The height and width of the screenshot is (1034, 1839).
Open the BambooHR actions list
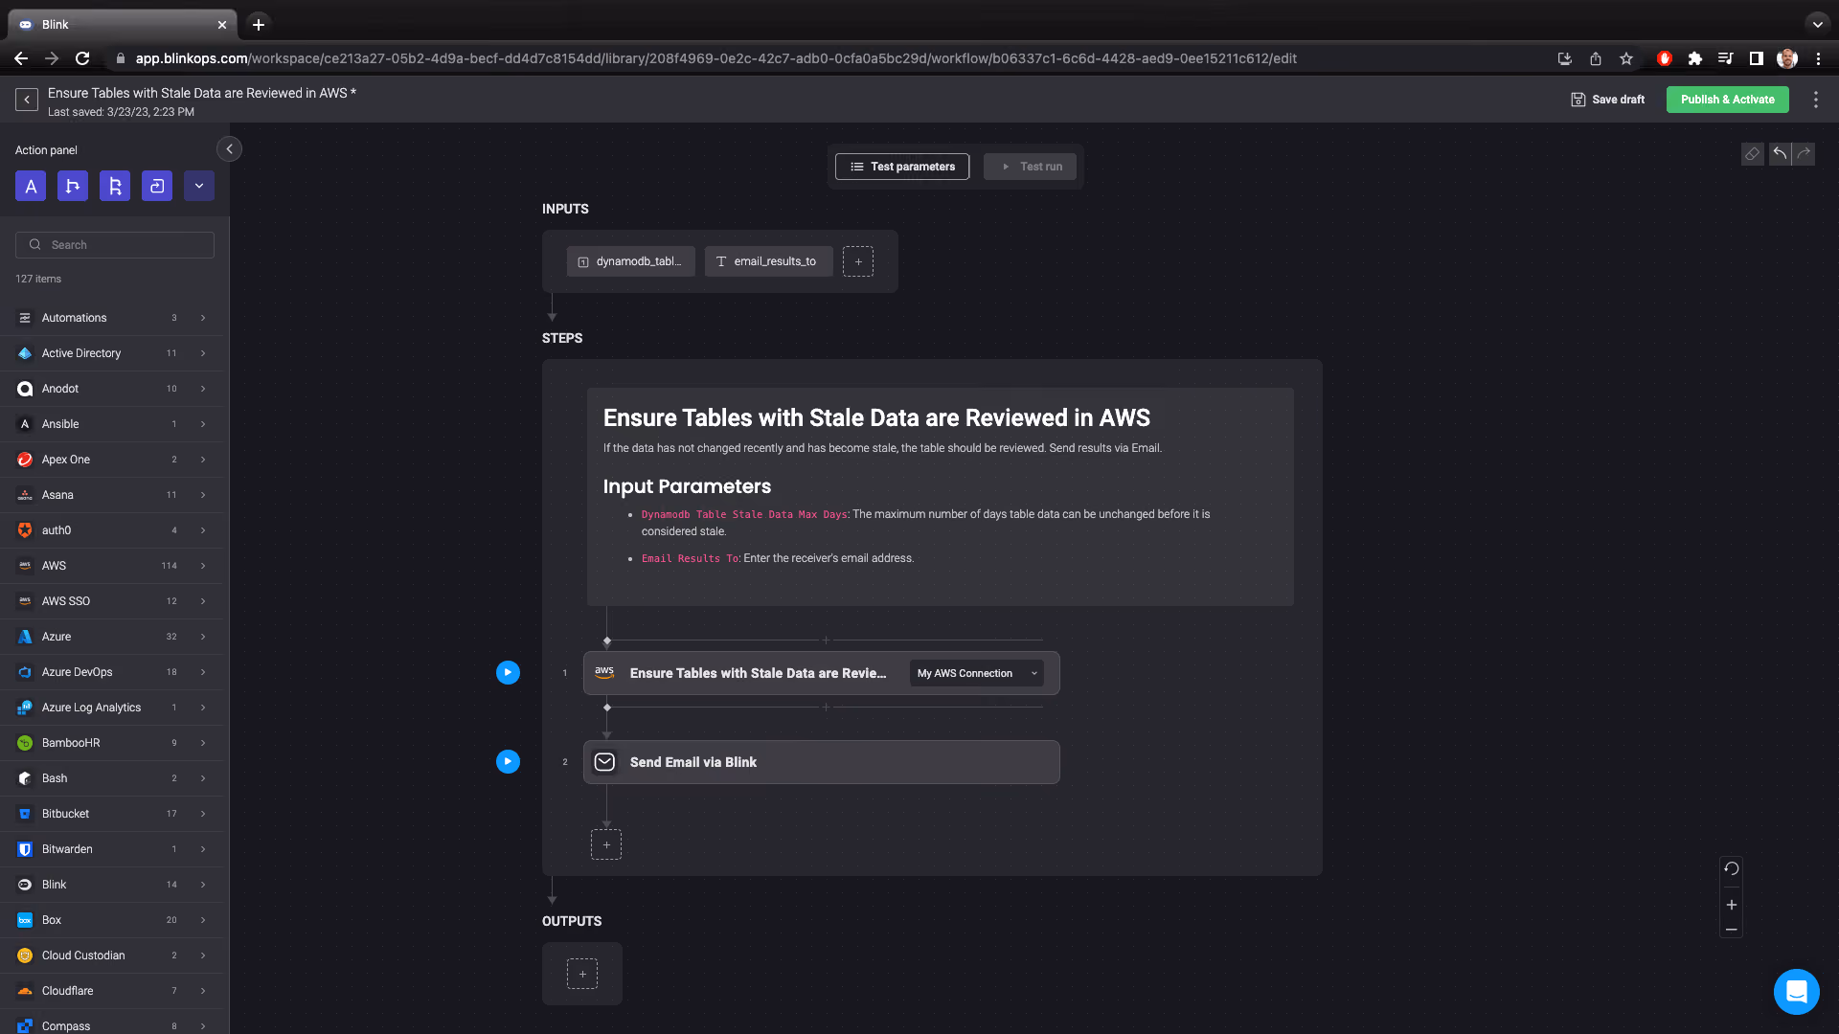pyautogui.click(x=111, y=743)
